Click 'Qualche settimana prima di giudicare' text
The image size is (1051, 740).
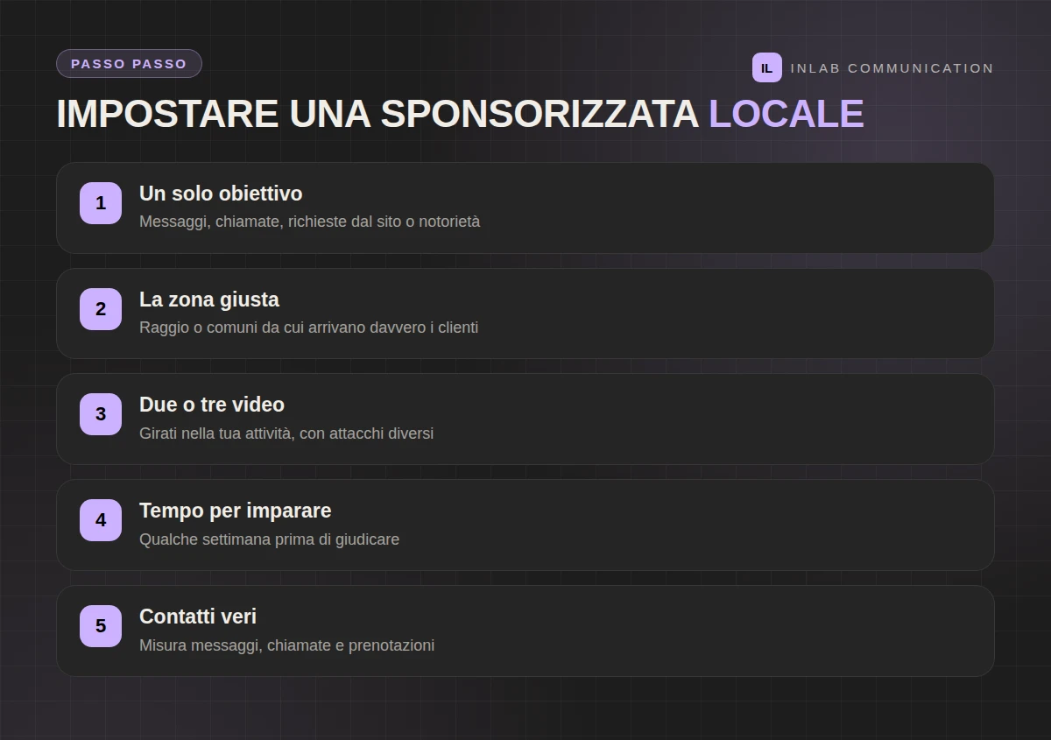pyautogui.click(x=270, y=539)
